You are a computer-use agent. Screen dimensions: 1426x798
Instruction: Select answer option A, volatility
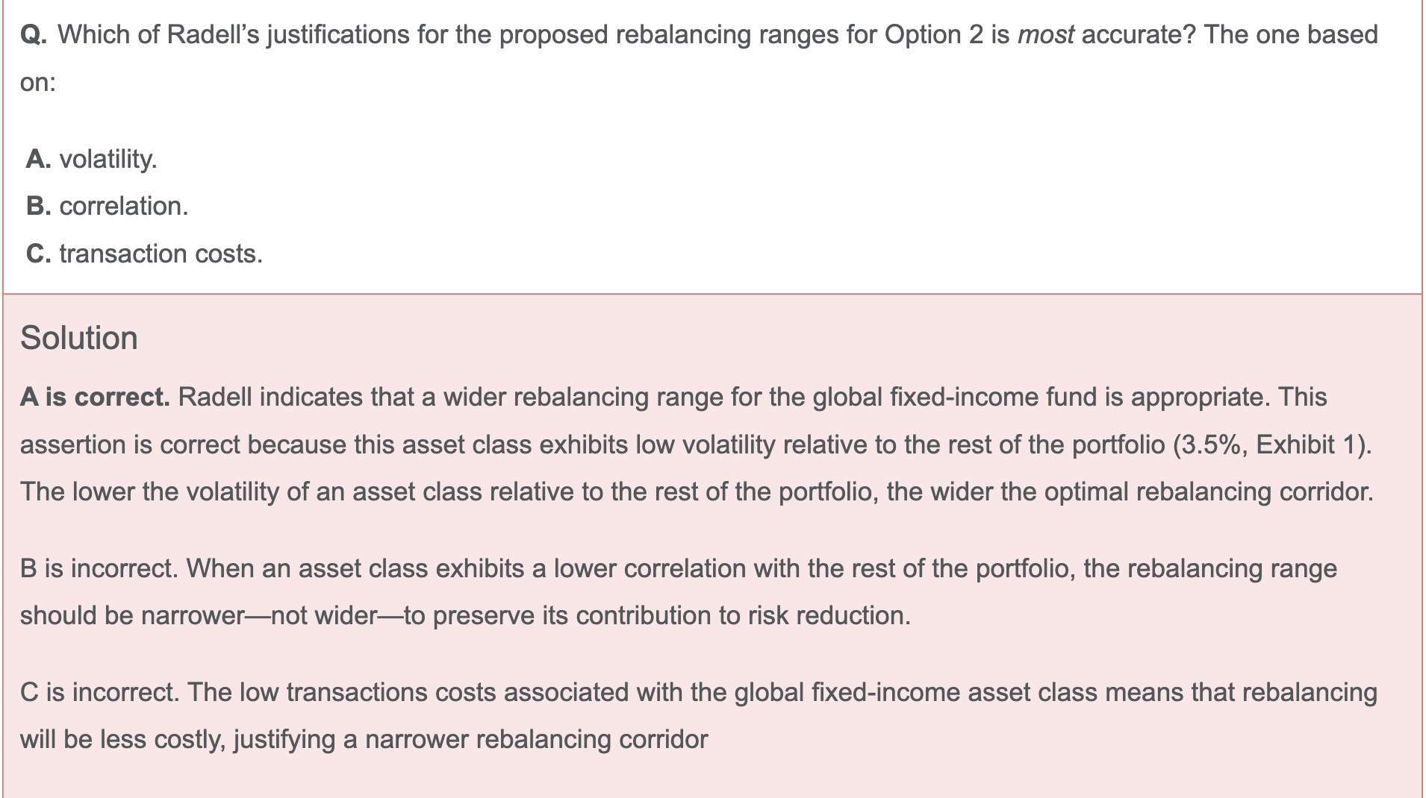108,159
